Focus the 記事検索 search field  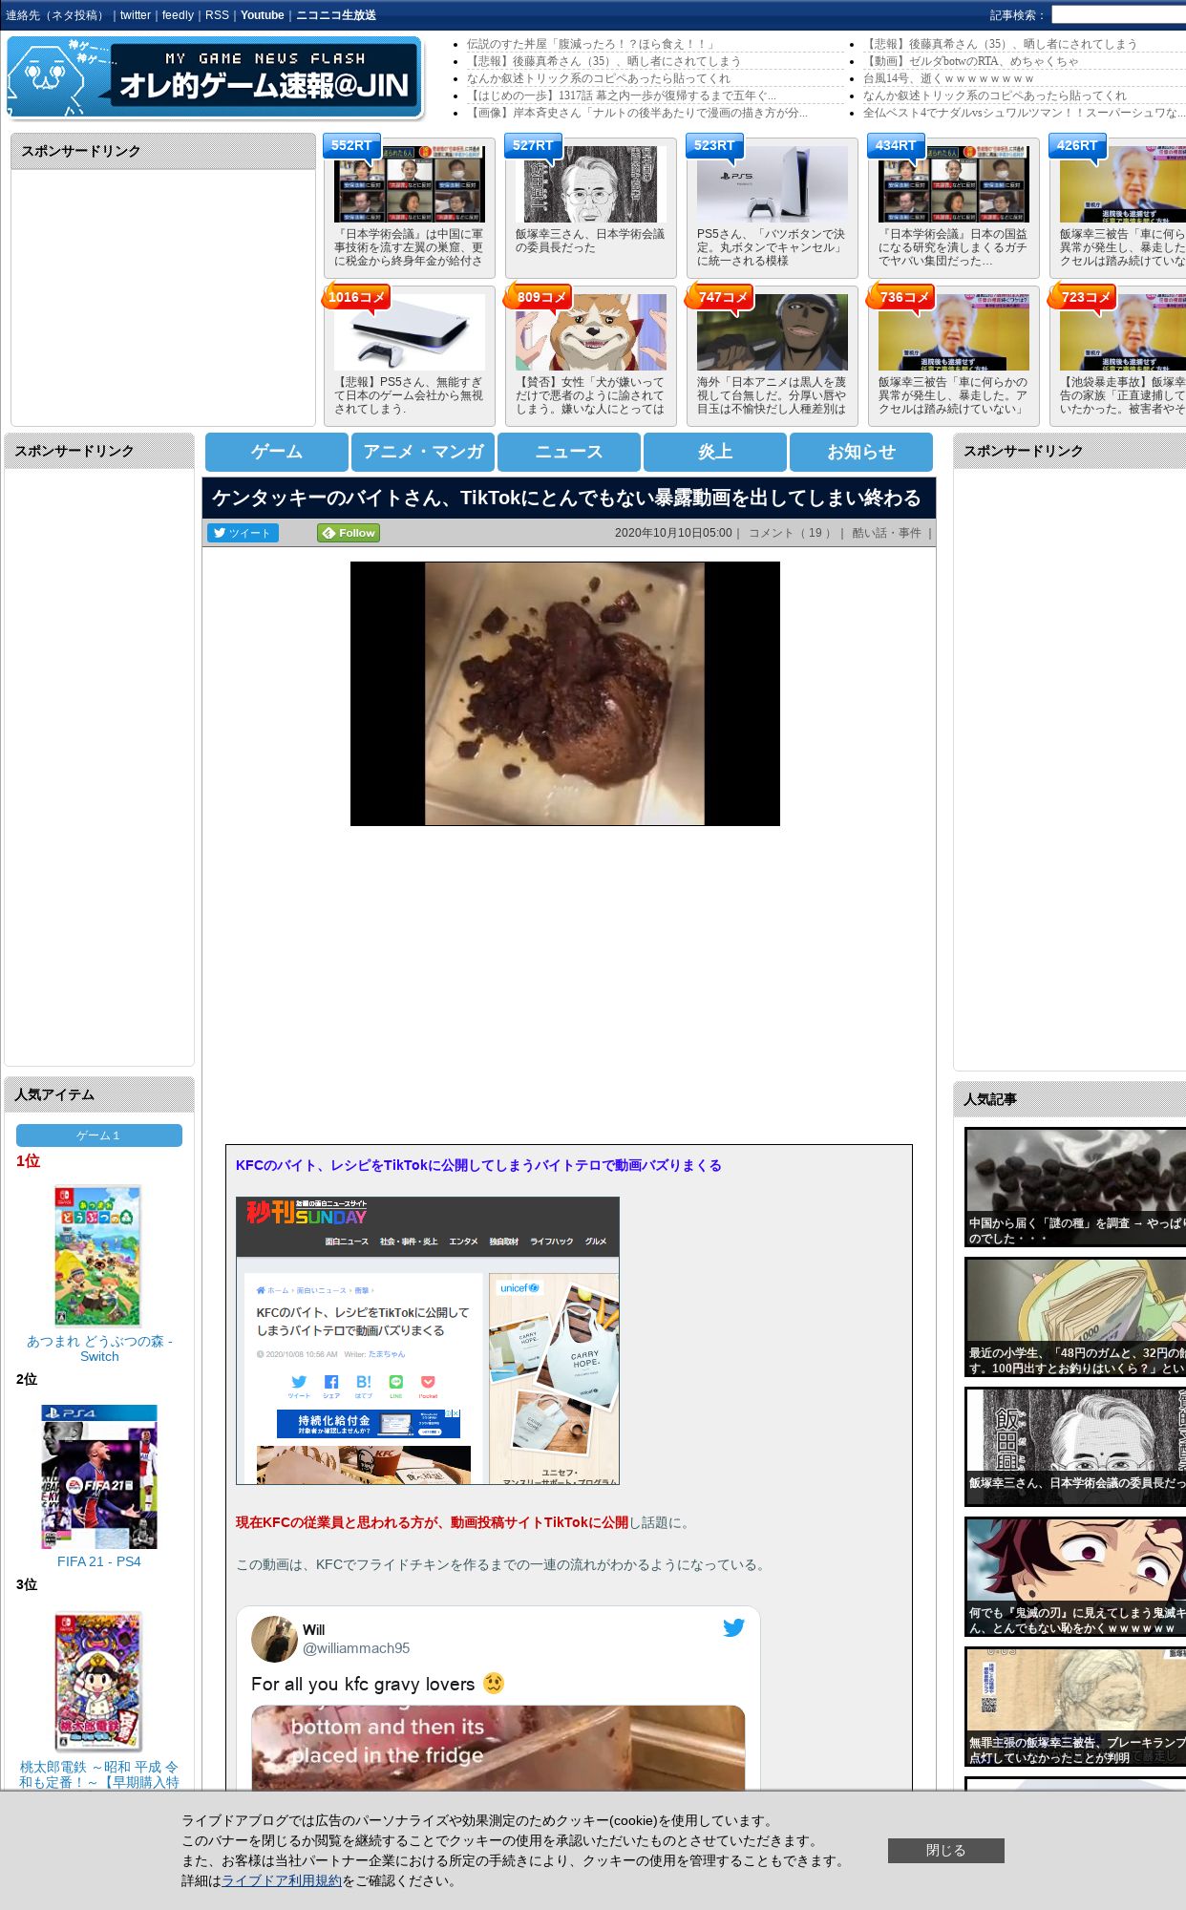(1118, 15)
